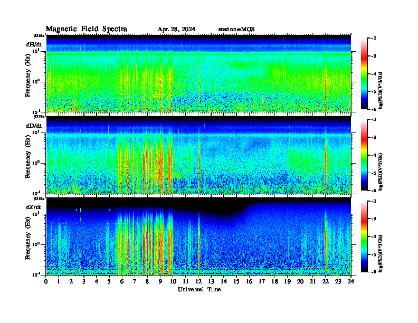Screen dimensions: 418x323
Task: Select the "dD/dt" panel label
Action: (x=34, y=126)
